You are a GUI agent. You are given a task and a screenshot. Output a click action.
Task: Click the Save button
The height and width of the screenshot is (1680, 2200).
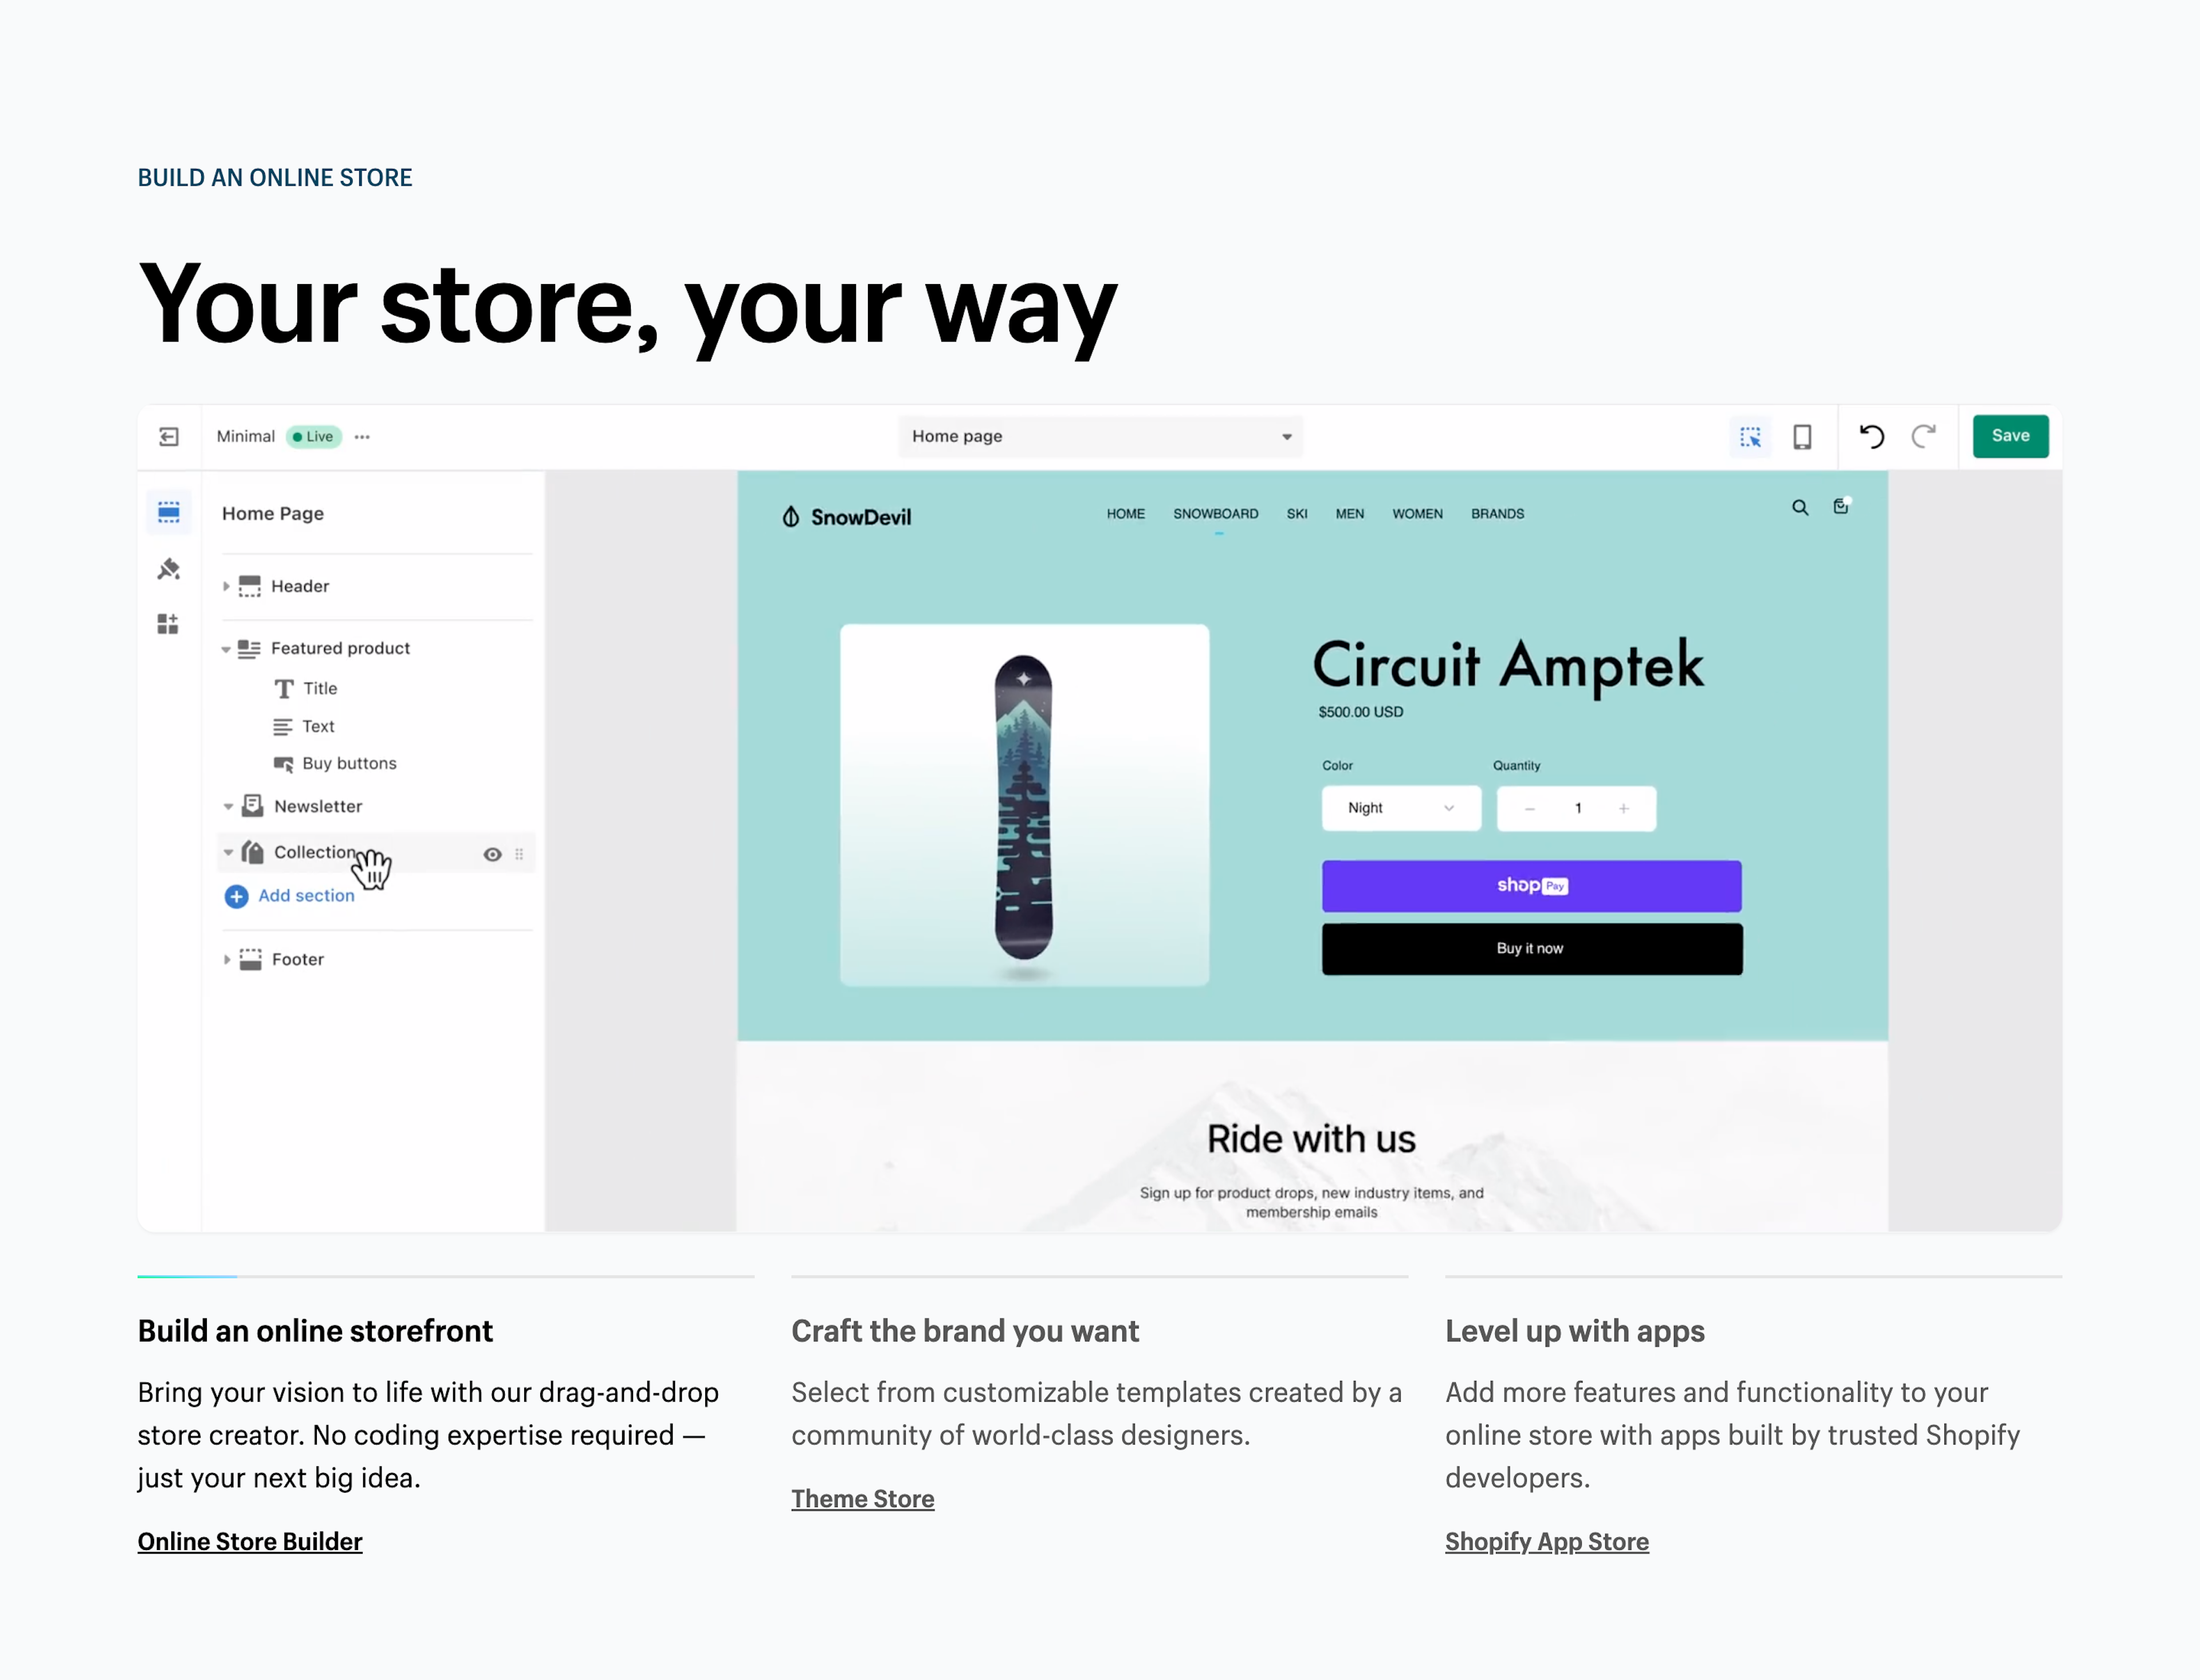[2009, 436]
